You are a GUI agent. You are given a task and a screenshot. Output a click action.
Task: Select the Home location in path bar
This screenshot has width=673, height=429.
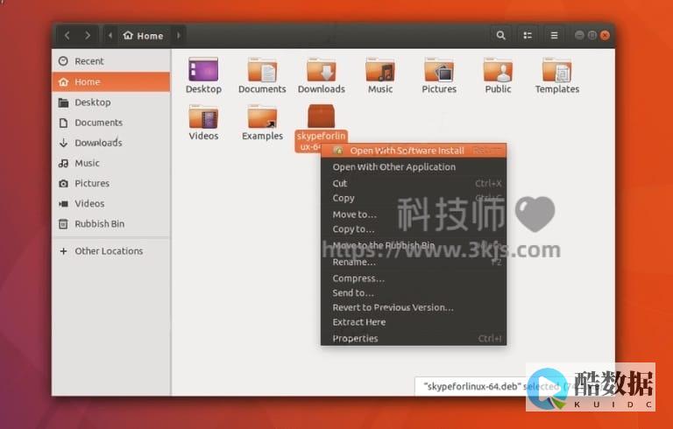click(144, 36)
